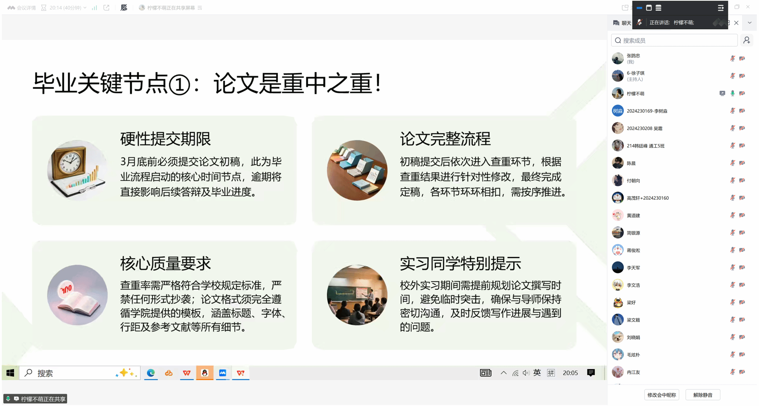The image size is (759, 406).
Task: Click the pop-out window icon beside signal bars
Action: [x=106, y=8]
